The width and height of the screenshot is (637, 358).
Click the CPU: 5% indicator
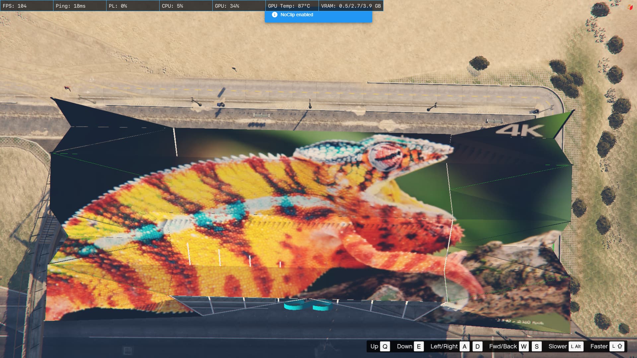tap(173, 6)
